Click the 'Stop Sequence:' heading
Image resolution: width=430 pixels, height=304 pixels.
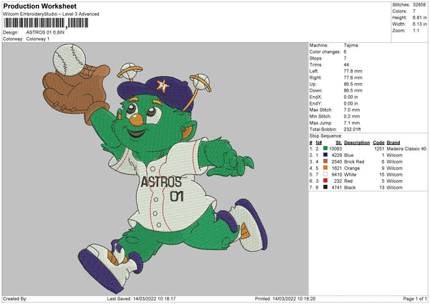coord(326,136)
